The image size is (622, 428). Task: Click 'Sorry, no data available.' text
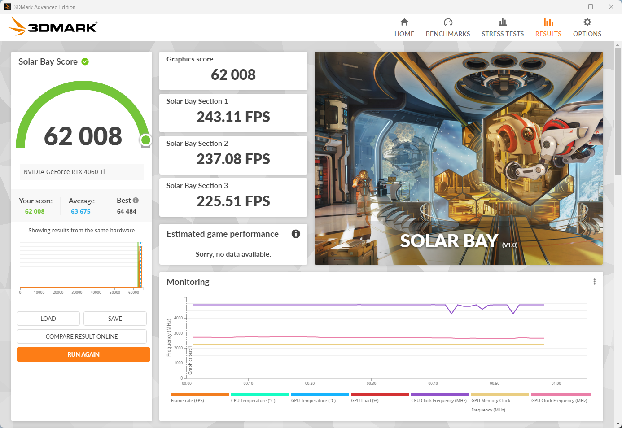click(x=233, y=254)
